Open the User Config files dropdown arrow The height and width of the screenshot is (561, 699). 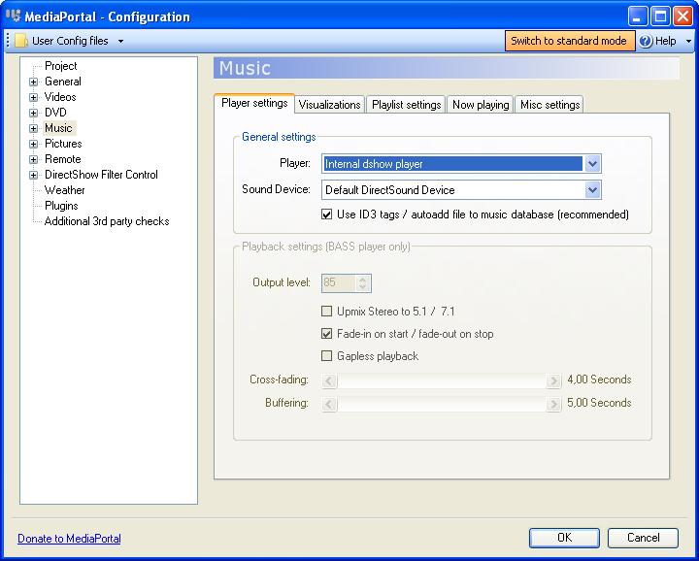(120, 41)
